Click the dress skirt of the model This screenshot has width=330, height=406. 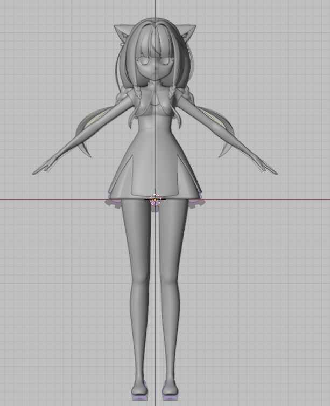pos(155,166)
